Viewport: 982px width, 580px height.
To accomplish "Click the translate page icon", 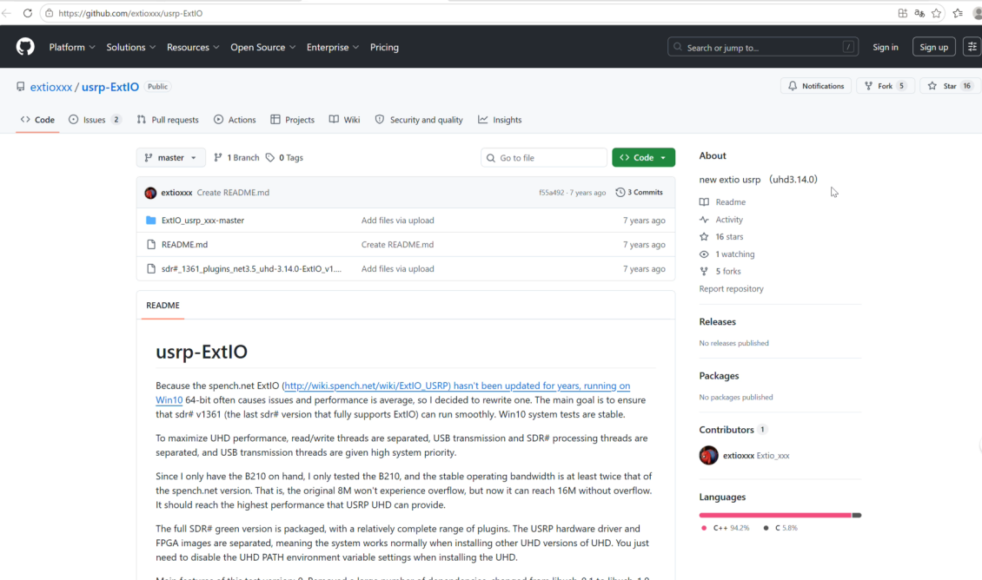I will pos(919,13).
